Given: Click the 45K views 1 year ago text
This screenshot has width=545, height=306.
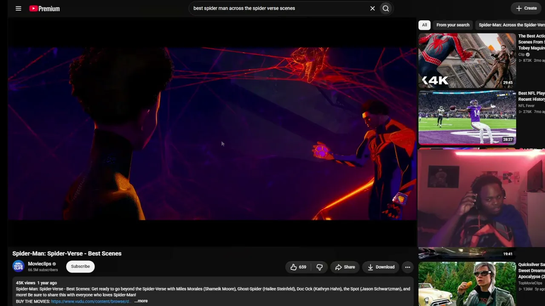Looking at the screenshot, I should tap(36, 283).
